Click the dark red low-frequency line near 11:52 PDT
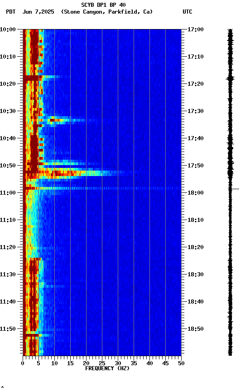This screenshot has height=392, width=250. click(38, 335)
